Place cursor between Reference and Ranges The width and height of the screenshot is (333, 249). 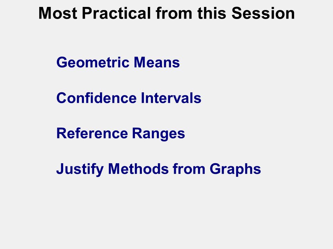130,133
